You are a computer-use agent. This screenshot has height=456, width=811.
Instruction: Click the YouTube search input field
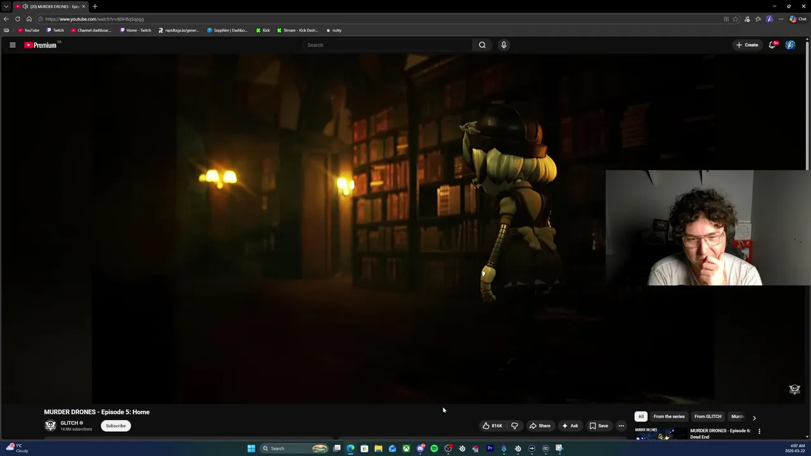(x=387, y=45)
